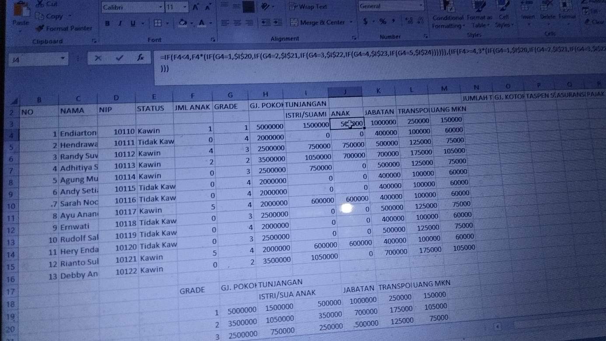Open the Name Box dropdown arrow
Screen dimensions: 606x341
click(63, 58)
